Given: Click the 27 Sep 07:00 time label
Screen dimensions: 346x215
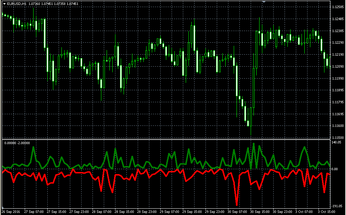Looking at the screenshot, I should (x=34, y=212).
